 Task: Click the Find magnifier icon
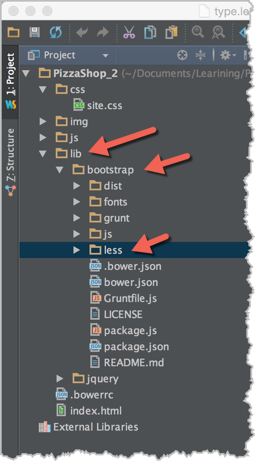198,31
